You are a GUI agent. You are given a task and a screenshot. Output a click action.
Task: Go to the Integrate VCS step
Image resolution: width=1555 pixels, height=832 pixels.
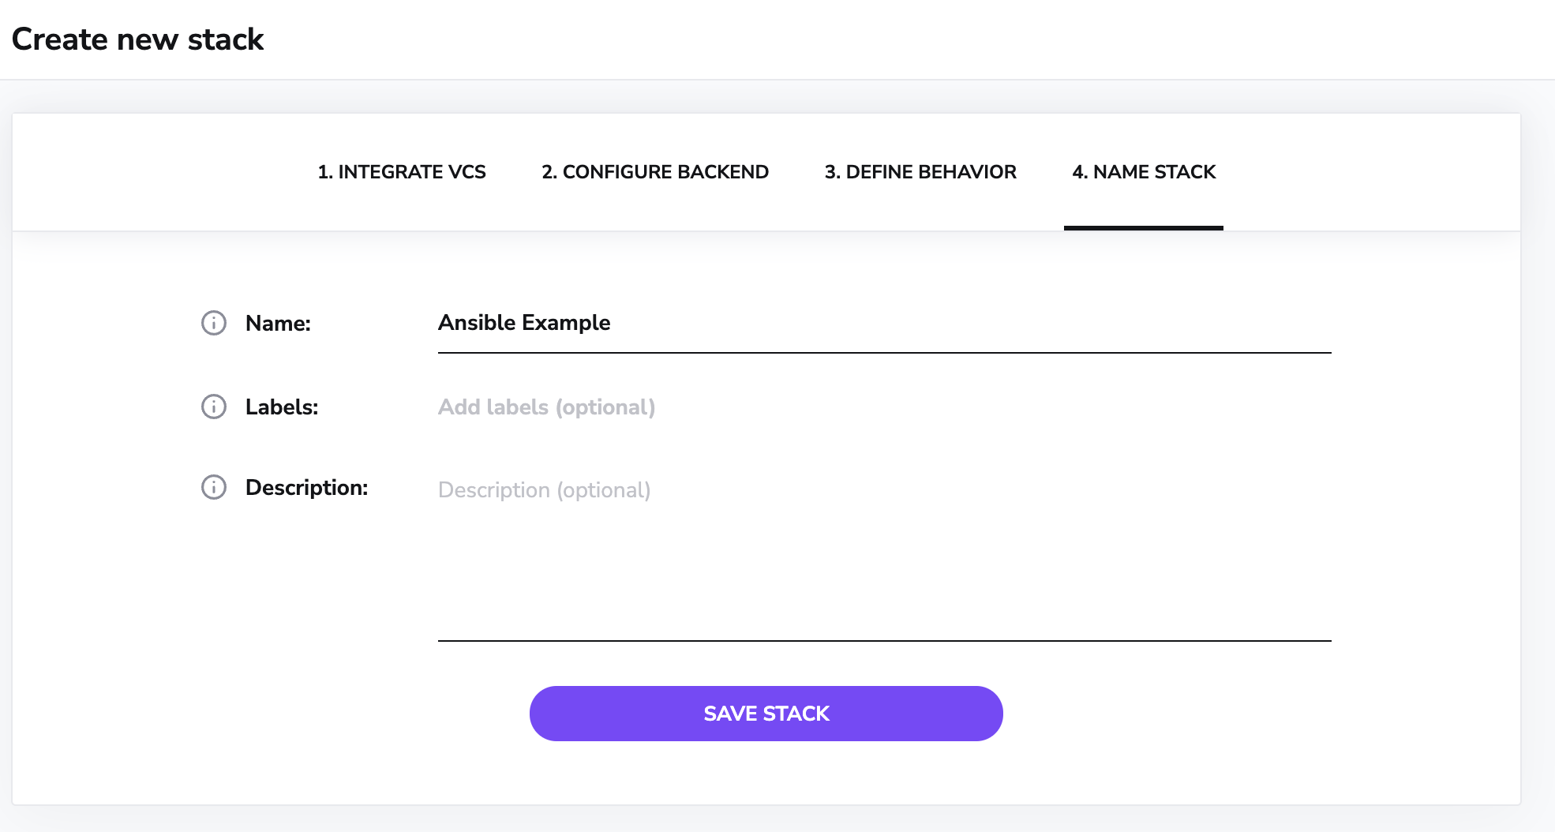[402, 172]
